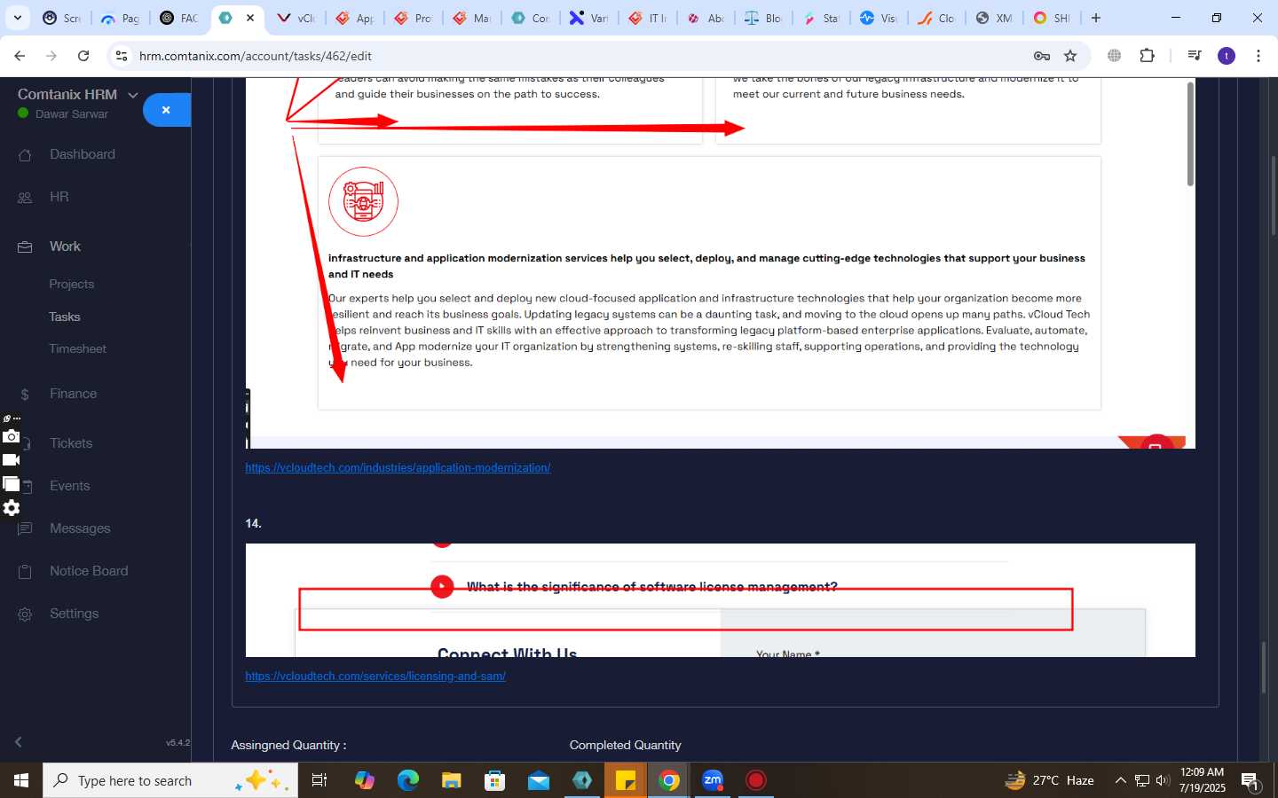Click the white gear overlay icon
1278x798 pixels.
11,508
